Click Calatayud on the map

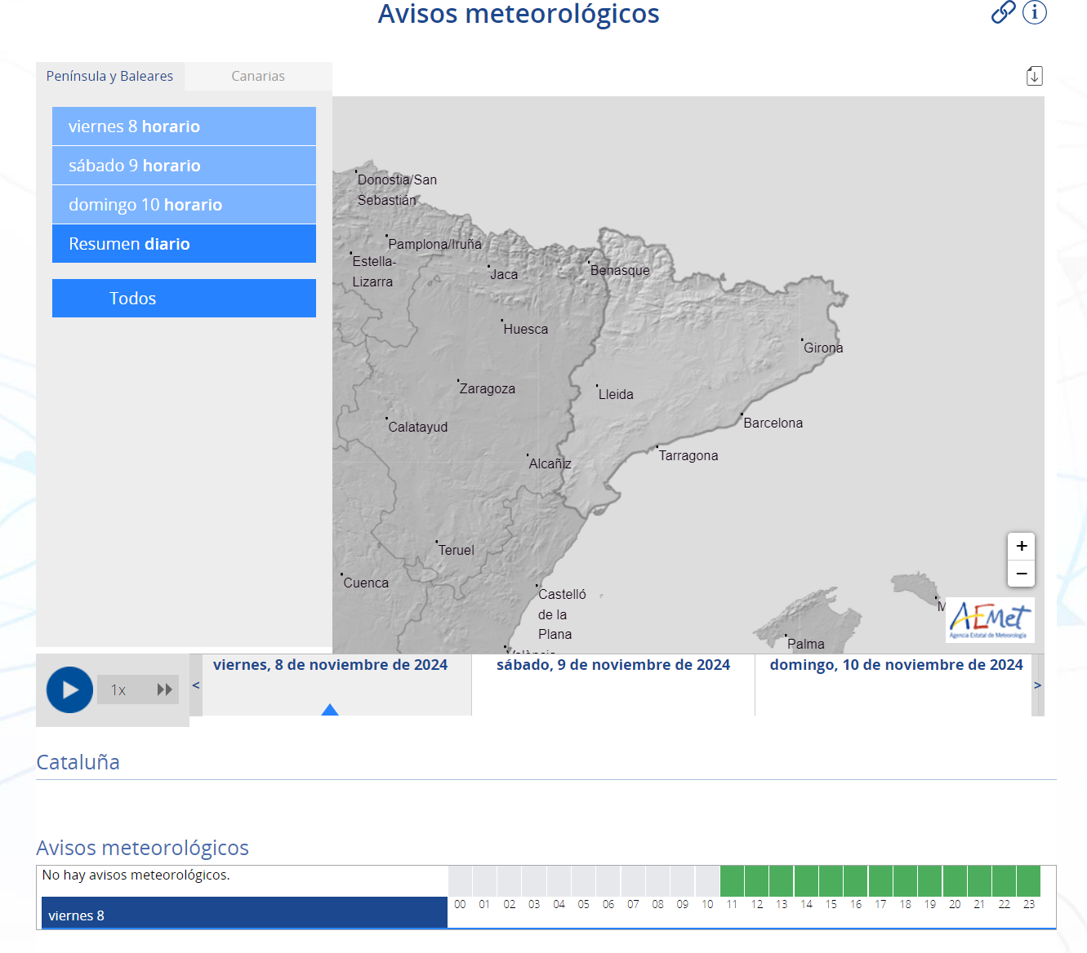[x=417, y=427]
